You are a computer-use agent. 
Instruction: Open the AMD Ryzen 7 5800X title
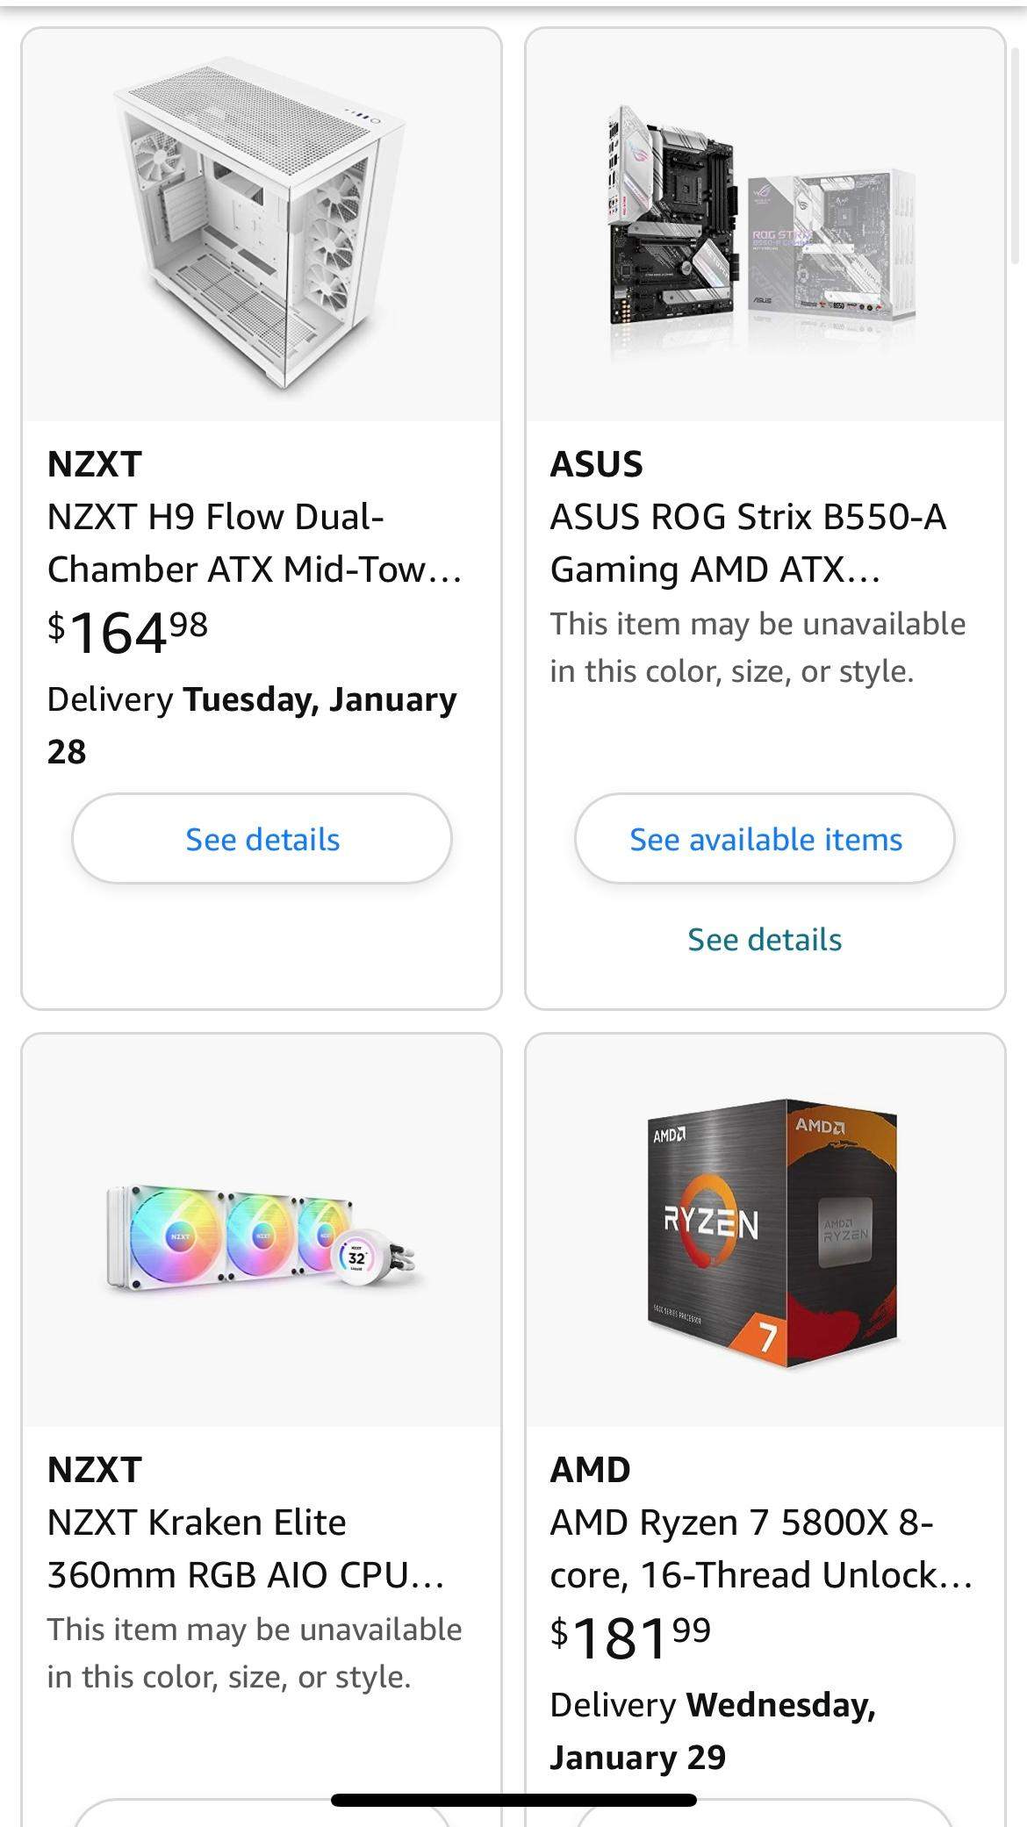(760, 1548)
